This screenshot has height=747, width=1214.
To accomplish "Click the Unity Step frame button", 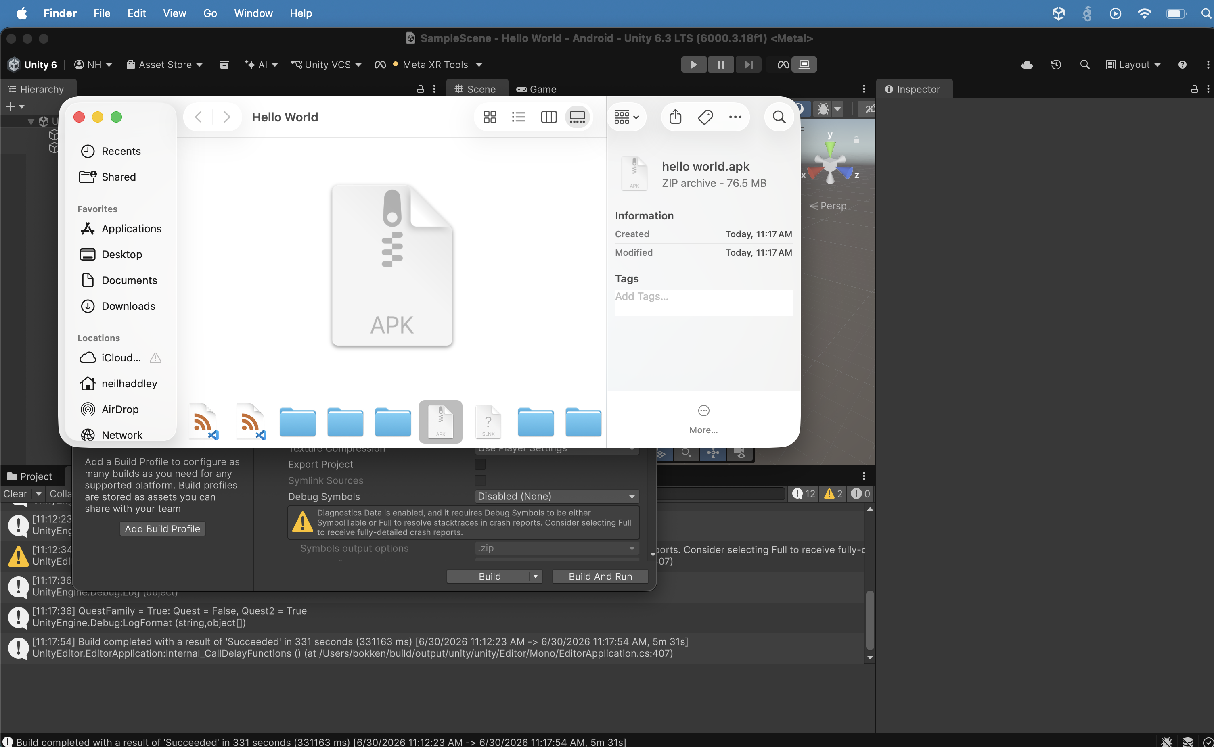I will [748, 65].
